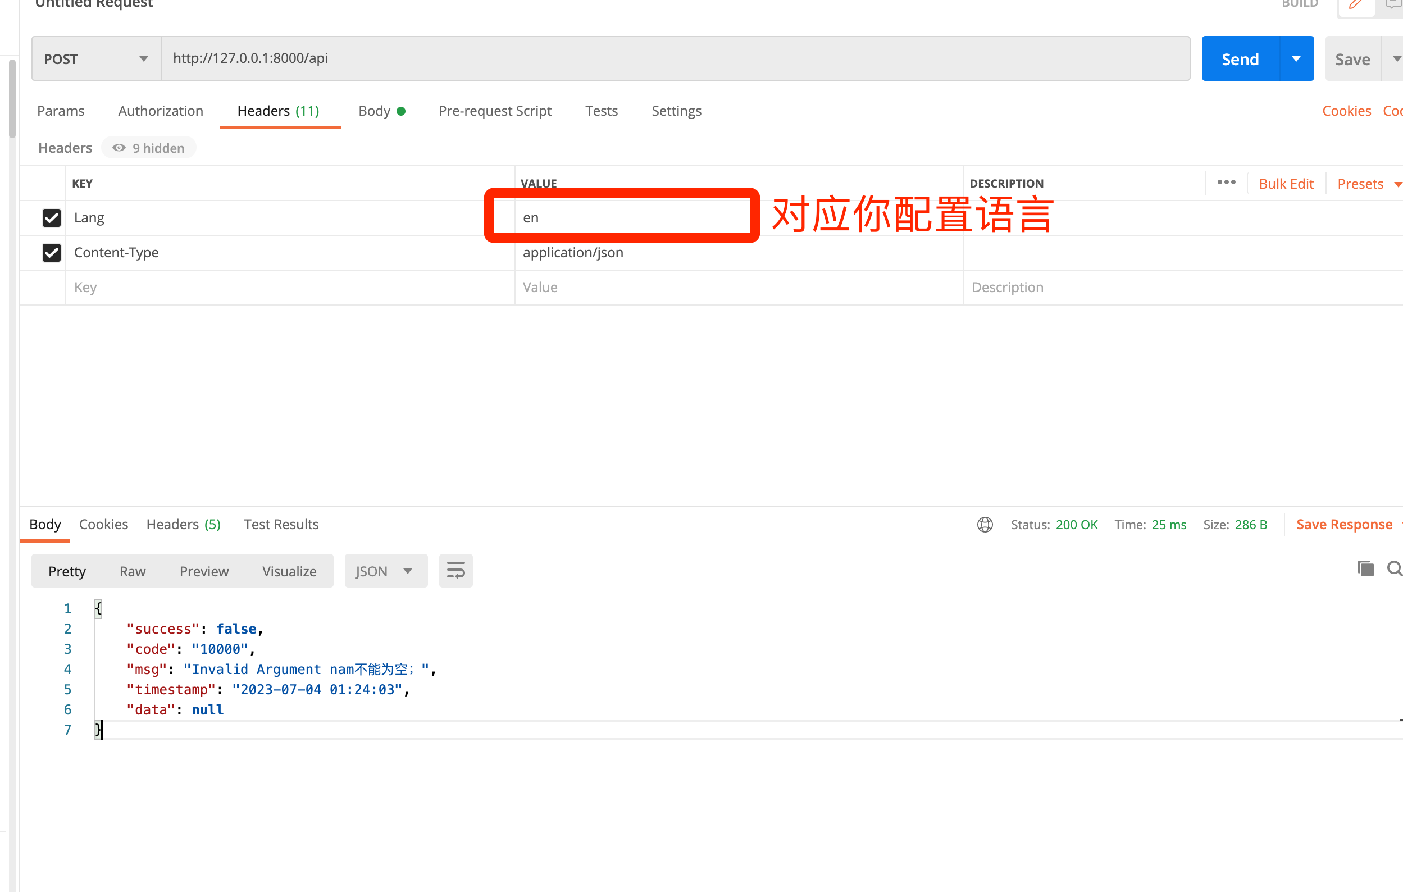
Task: Click the pencil edit icon at top right
Action: (x=1356, y=4)
